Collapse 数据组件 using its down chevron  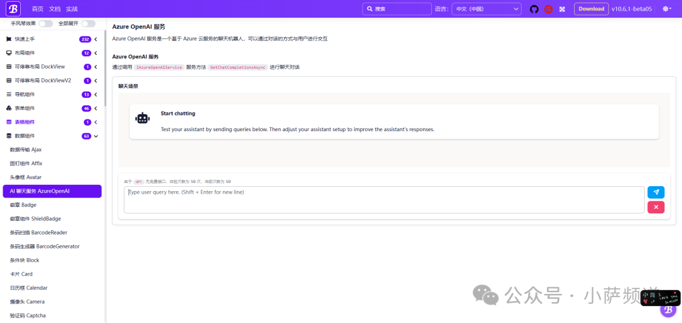coord(96,136)
